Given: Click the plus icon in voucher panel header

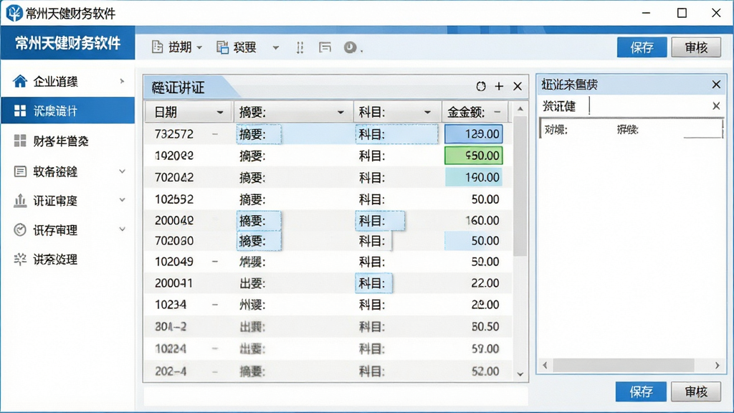Looking at the screenshot, I should point(499,86).
